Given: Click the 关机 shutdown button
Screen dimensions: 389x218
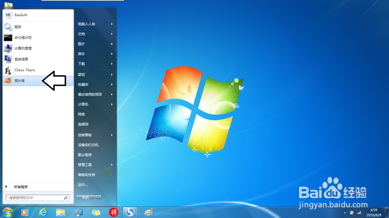Looking at the screenshot, I should (86, 198).
